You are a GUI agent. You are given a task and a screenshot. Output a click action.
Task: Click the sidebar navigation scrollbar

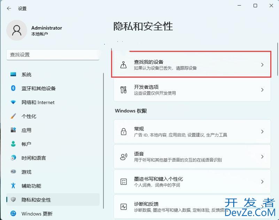tap(103, 141)
